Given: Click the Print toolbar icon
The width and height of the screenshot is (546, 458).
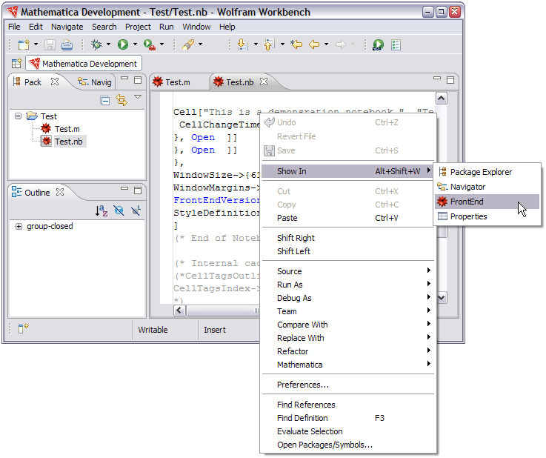Looking at the screenshot, I should click(x=67, y=44).
